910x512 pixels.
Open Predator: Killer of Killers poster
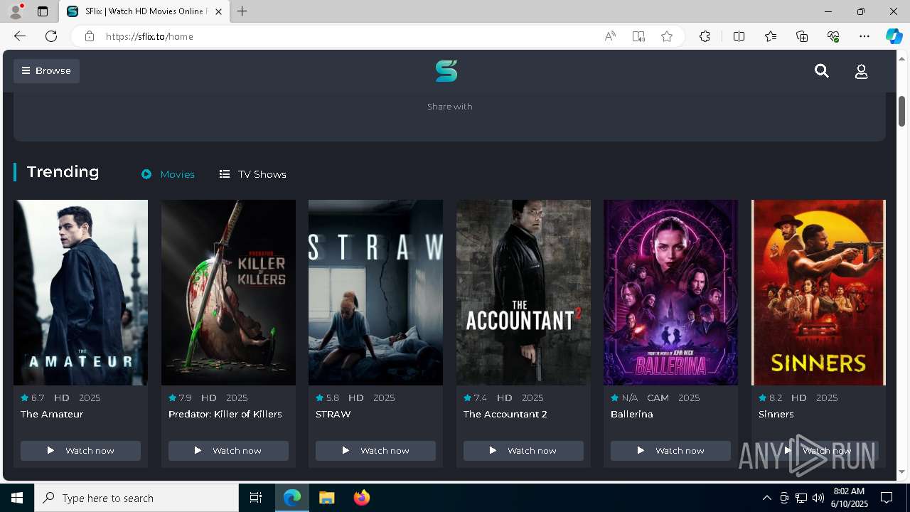point(228,292)
